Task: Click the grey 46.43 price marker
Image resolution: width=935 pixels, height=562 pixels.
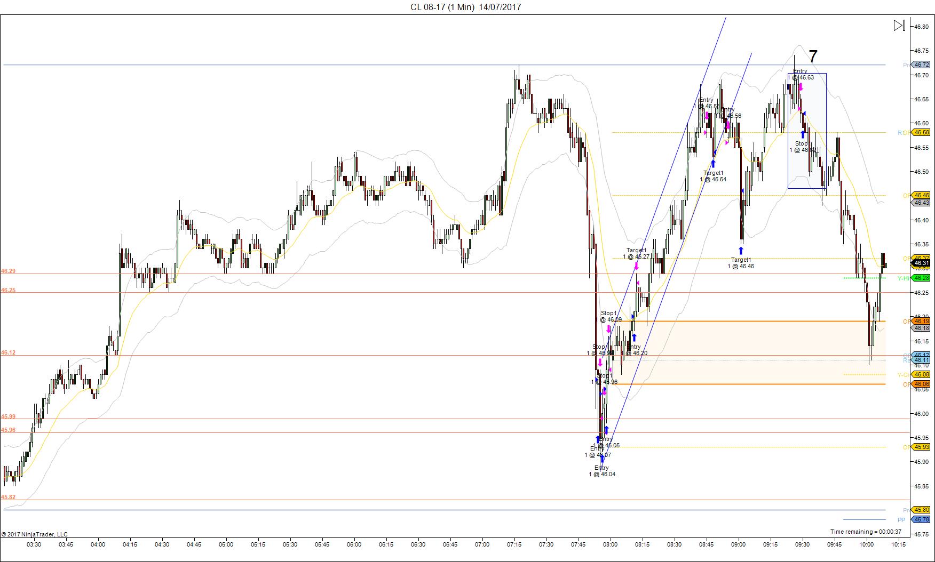Action: 922,203
